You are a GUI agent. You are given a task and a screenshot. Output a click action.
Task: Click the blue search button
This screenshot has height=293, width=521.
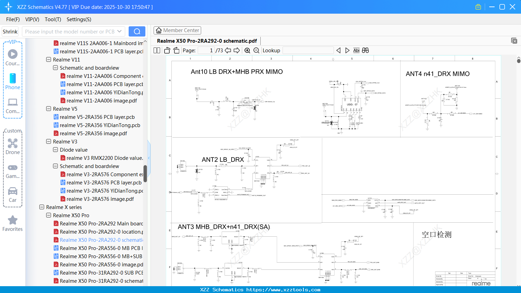pyautogui.click(x=137, y=31)
